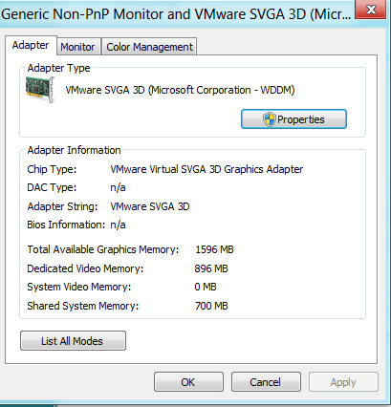Image resolution: width=391 pixels, height=407 pixels.
Task: Click the Shared System Memory value 700 MB
Action: tap(211, 306)
